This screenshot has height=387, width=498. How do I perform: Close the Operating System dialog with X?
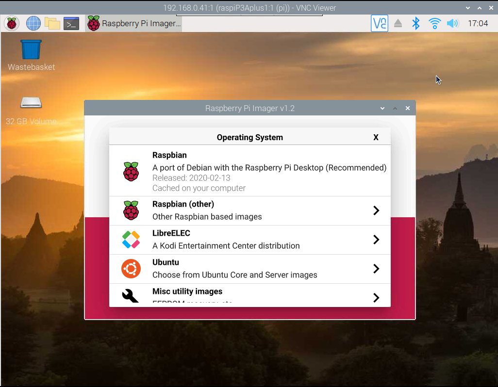(376, 137)
